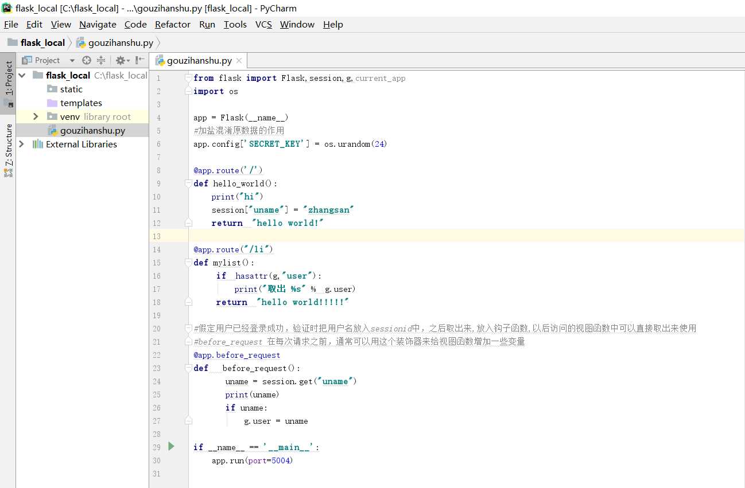745x488 pixels.
Task: Click templates folder icon in project tree
Action: 52,103
